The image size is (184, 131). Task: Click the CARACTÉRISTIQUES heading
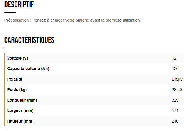(x=29, y=40)
